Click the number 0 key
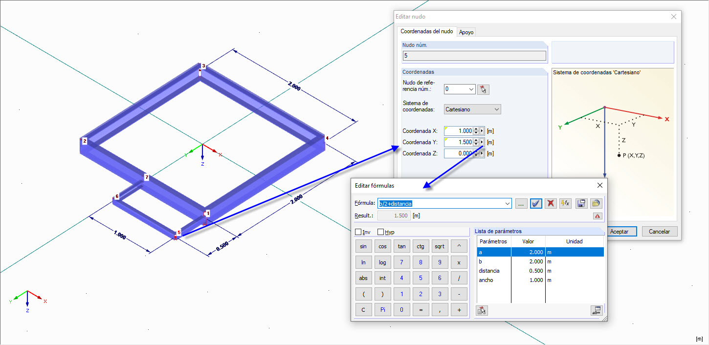Viewport: 709px width, 345px height. click(401, 310)
